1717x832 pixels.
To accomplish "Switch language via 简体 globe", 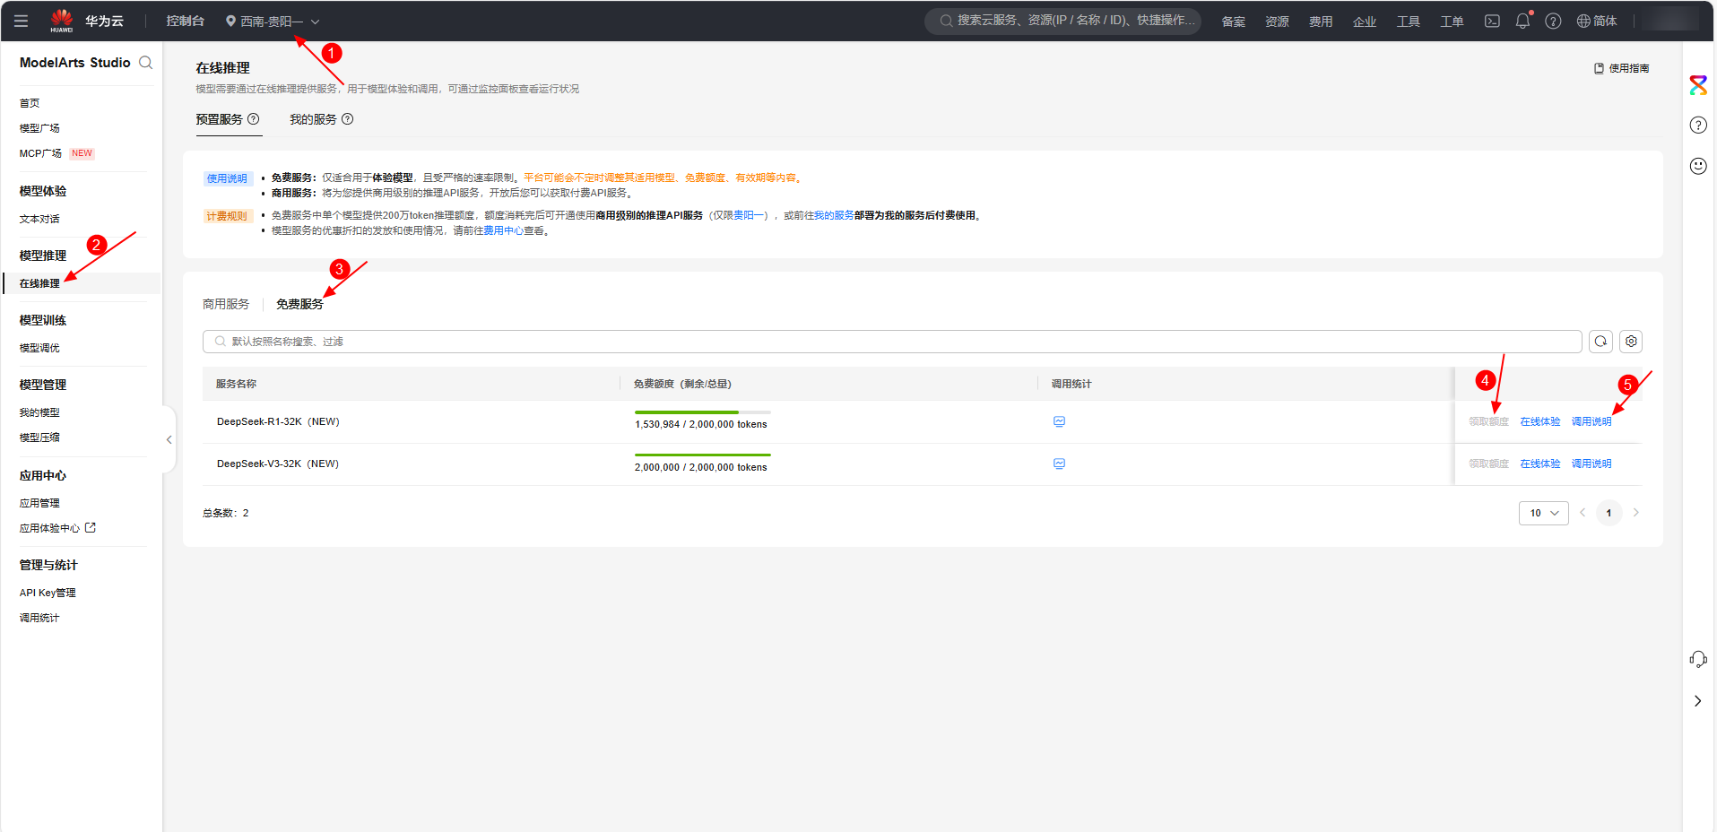I will 1597,21.
